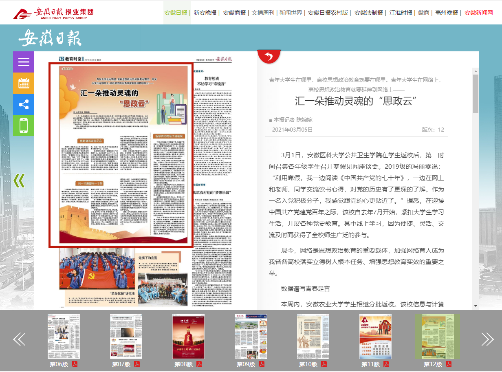Select the 第09版 page thumbnail
This screenshot has width=502, height=372.
pyautogui.click(x=251, y=336)
